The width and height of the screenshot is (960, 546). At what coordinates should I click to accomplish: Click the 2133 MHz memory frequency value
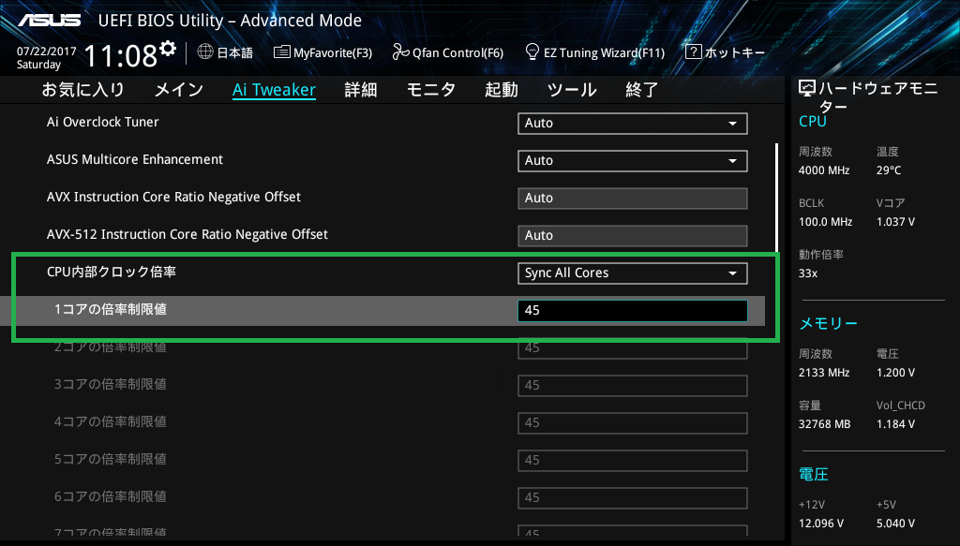[x=823, y=373]
